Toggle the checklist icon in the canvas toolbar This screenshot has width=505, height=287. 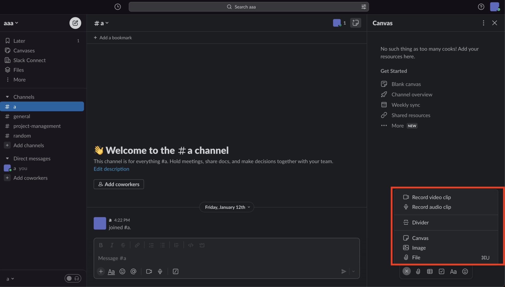(442, 271)
